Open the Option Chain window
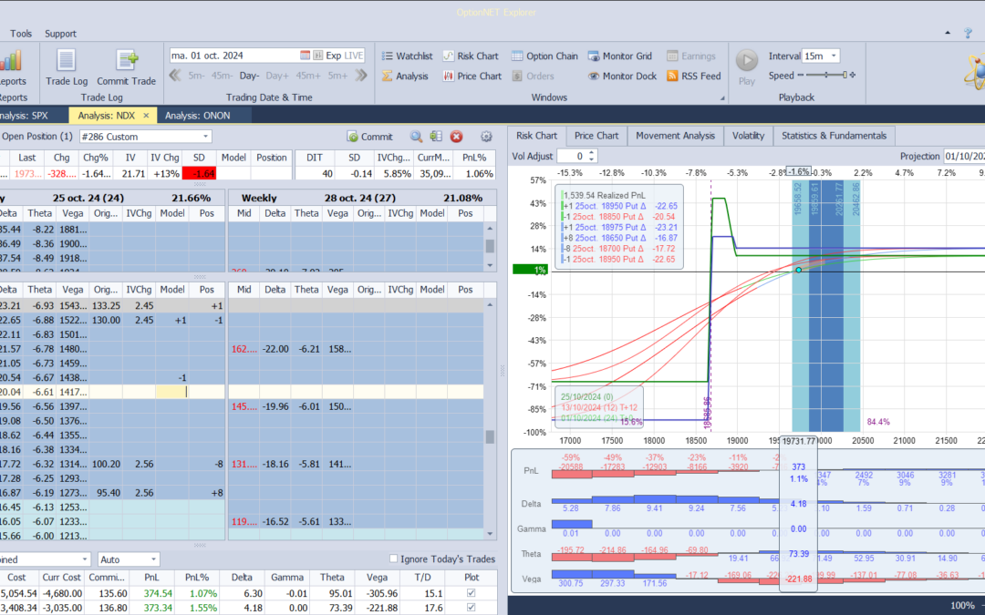This screenshot has height=615, width=985. (544, 56)
